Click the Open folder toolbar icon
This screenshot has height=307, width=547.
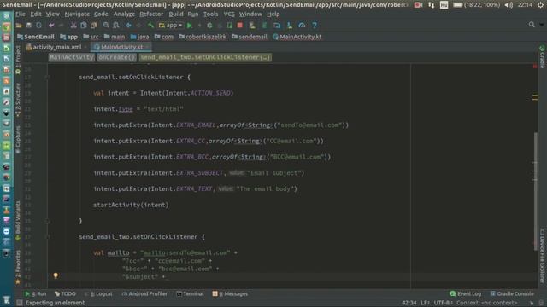click(19, 26)
